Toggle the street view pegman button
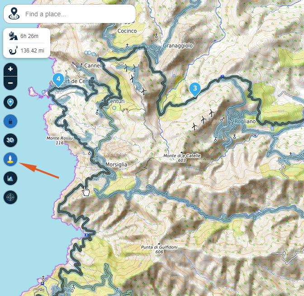 click(x=10, y=159)
